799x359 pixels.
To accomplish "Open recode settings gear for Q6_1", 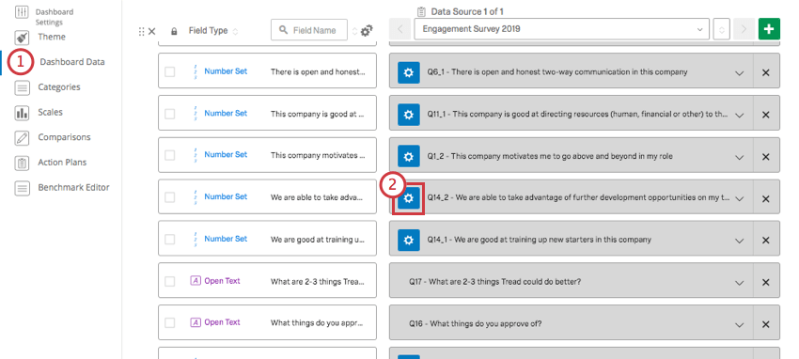I will pos(408,72).
